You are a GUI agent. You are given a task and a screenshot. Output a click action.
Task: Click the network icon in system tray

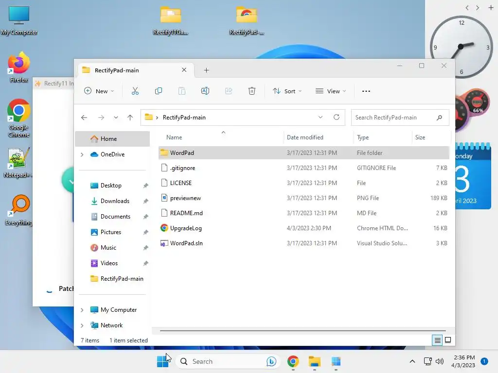[428, 361]
